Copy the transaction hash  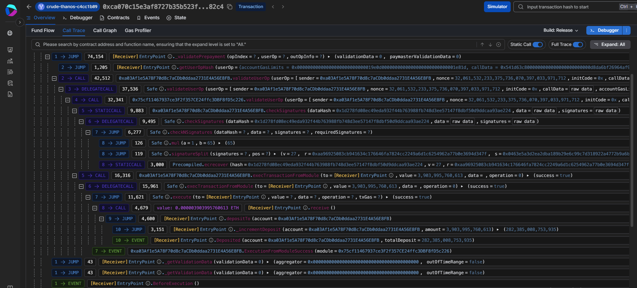[230, 7]
